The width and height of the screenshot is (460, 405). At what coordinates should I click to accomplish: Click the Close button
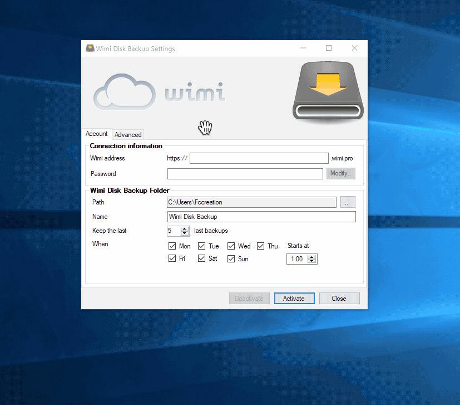pos(339,299)
